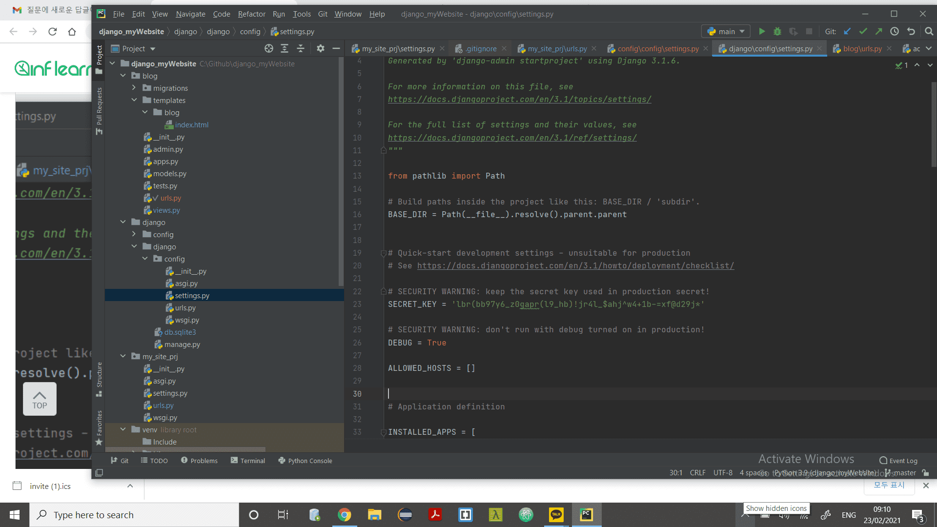The height and width of the screenshot is (527, 937).
Task: Follow the deployment checklist URL
Action: point(575,266)
